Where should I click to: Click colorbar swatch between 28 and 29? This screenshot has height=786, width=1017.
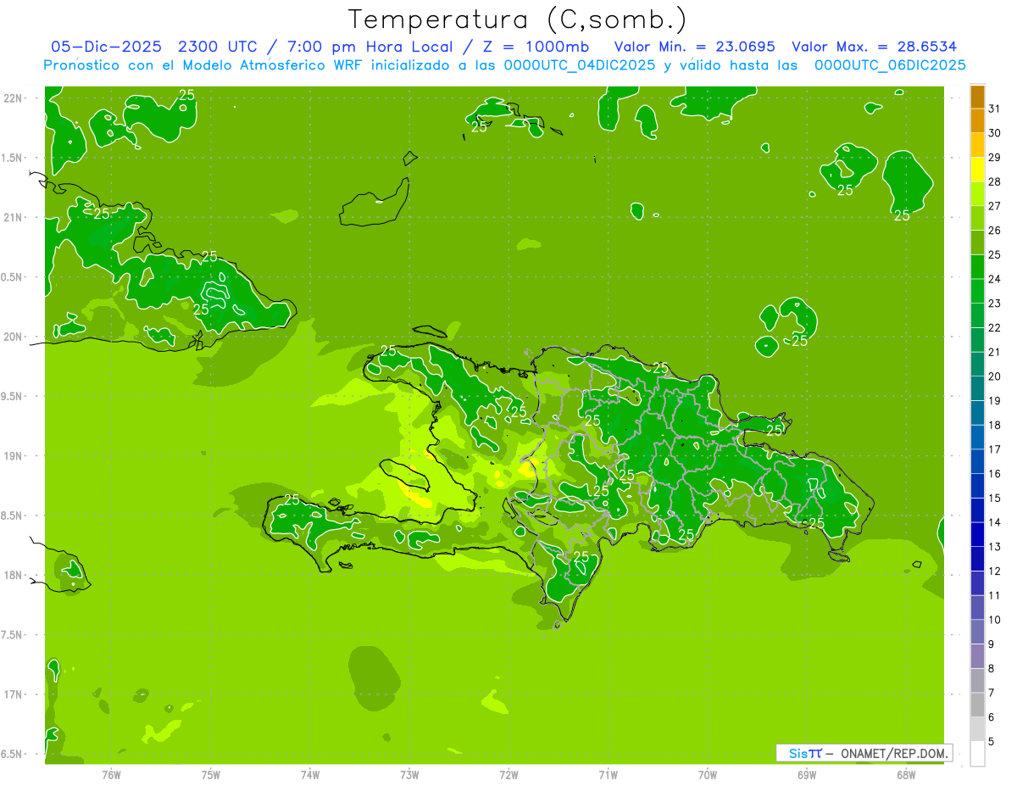click(977, 170)
